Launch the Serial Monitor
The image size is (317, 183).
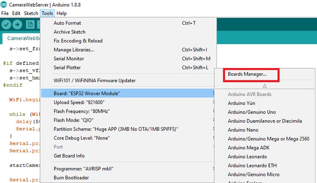coord(128,58)
